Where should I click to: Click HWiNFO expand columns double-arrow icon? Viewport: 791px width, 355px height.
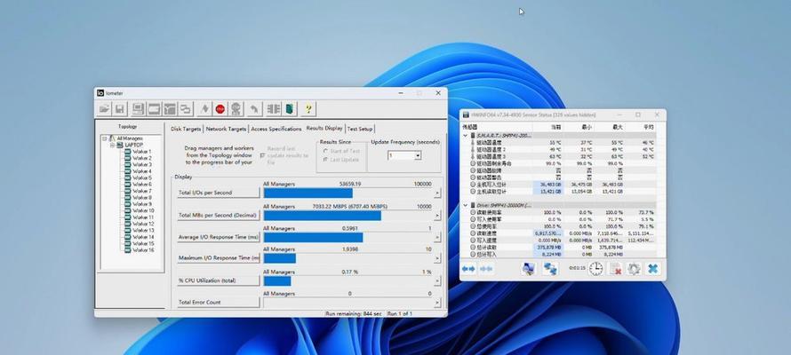468,269
